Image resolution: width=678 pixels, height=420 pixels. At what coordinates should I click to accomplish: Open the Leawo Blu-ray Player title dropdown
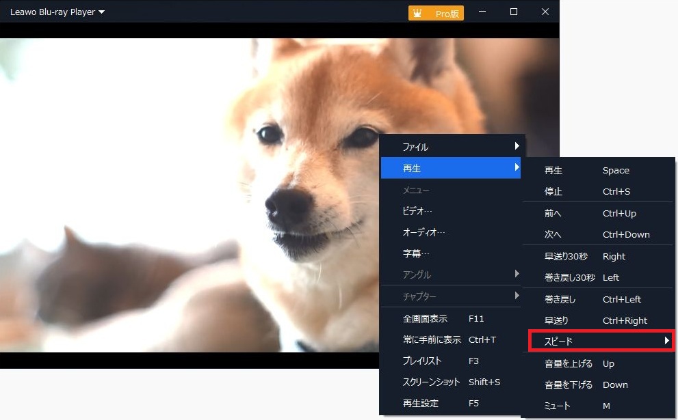tap(57, 12)
